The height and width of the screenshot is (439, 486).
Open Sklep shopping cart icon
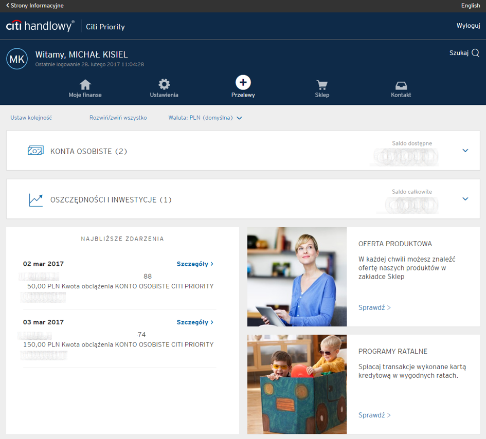click(322, 85)
